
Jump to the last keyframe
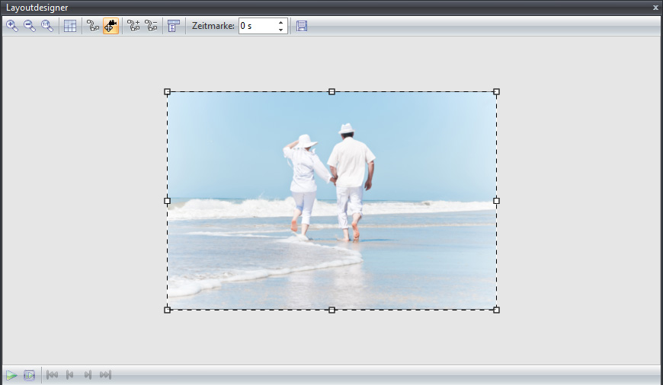click(105, 375)
